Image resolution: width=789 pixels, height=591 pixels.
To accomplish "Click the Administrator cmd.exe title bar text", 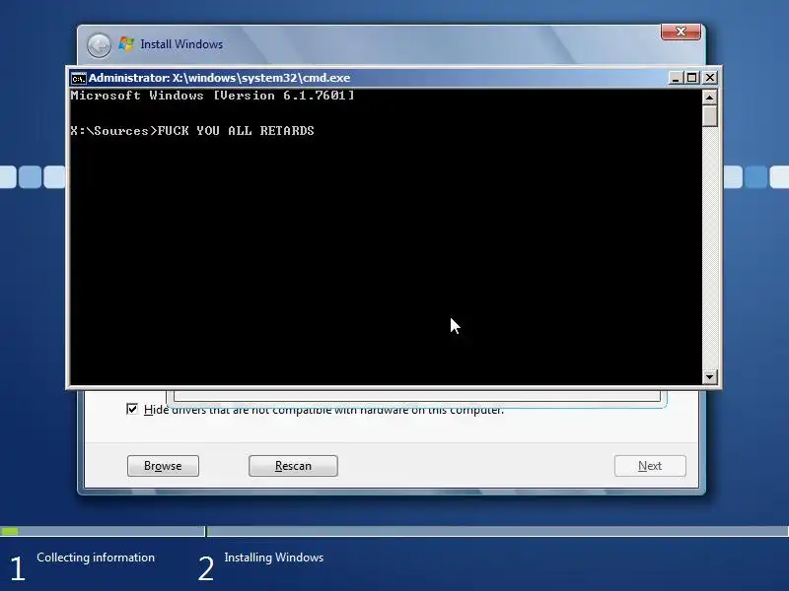I will pos(219,78).
